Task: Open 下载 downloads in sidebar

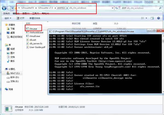Action: click(11, 29)
